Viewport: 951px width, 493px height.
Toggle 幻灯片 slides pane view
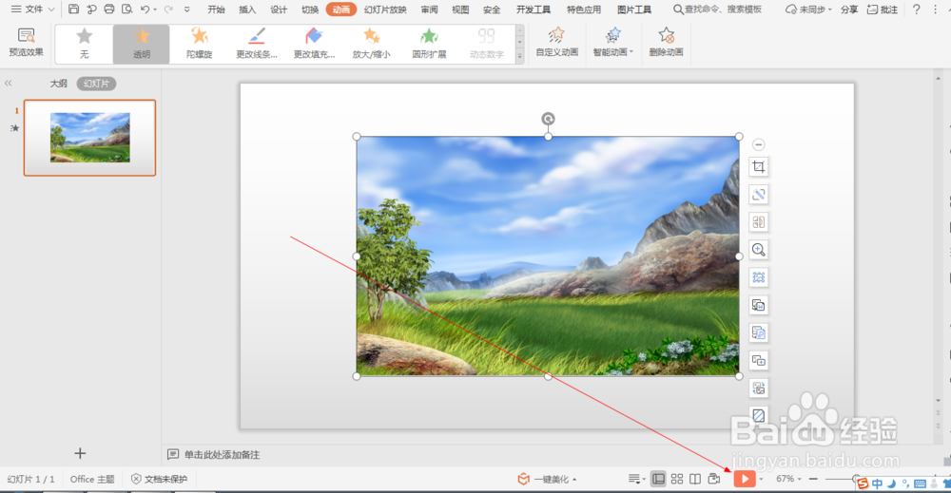[96, 84]
